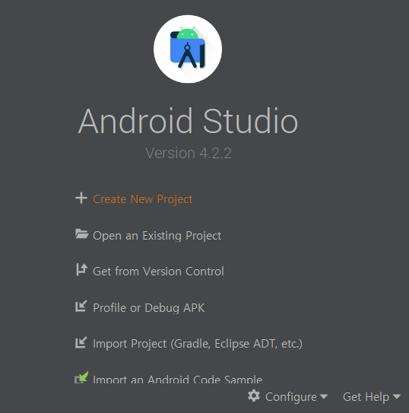Click the arrow next to Get Help

tap(397, 396)
